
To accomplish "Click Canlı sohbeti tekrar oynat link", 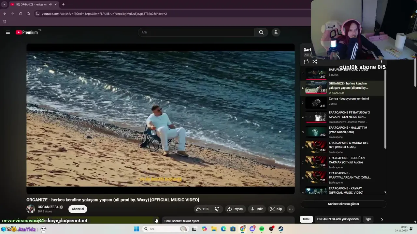I will tap(182, 221).
